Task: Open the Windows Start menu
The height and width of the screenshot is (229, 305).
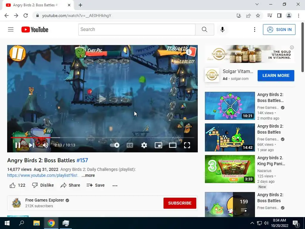Action: pyautogui.click(x=7, y=223)
